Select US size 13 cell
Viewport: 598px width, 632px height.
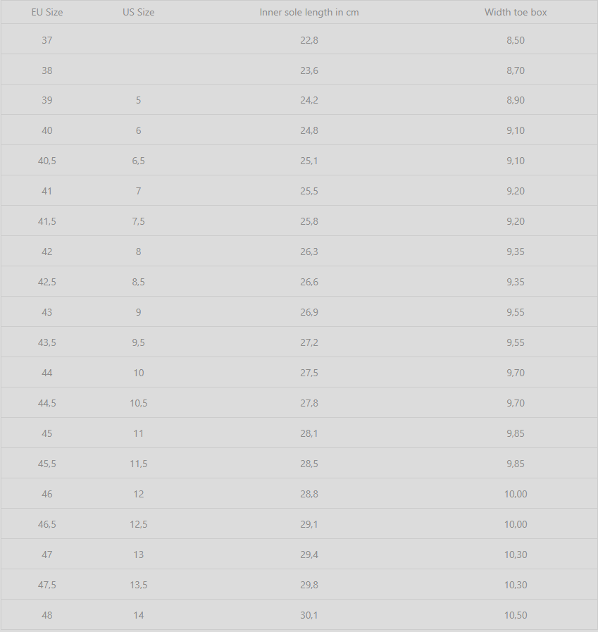tap(139, 554)
